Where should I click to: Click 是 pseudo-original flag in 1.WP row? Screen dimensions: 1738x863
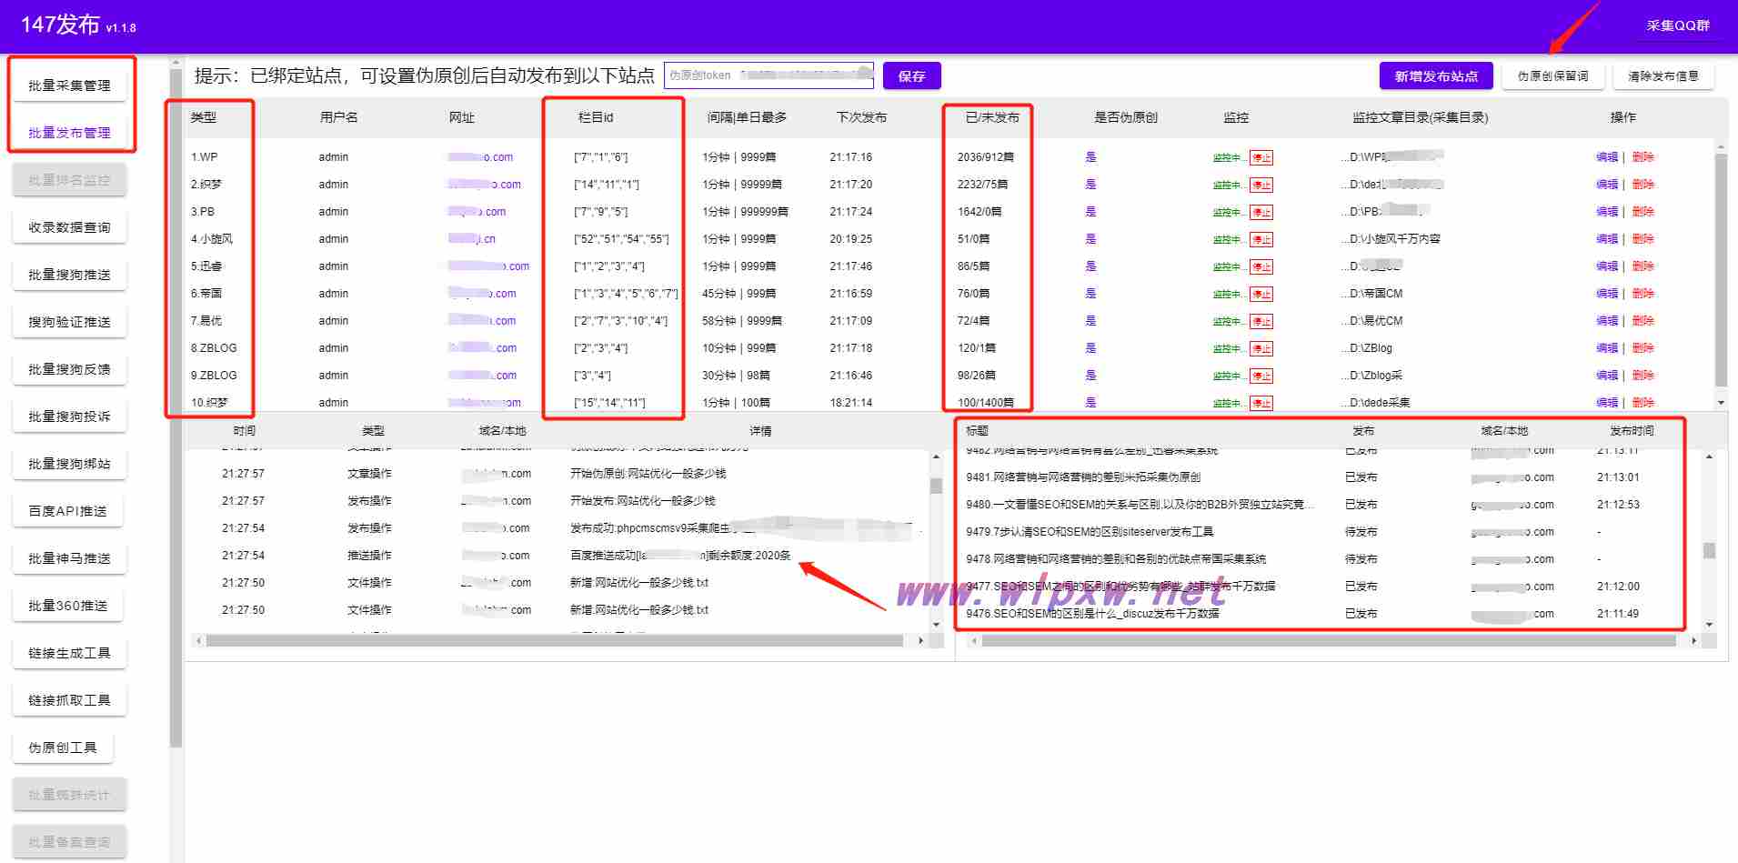tap(1090, 157)
